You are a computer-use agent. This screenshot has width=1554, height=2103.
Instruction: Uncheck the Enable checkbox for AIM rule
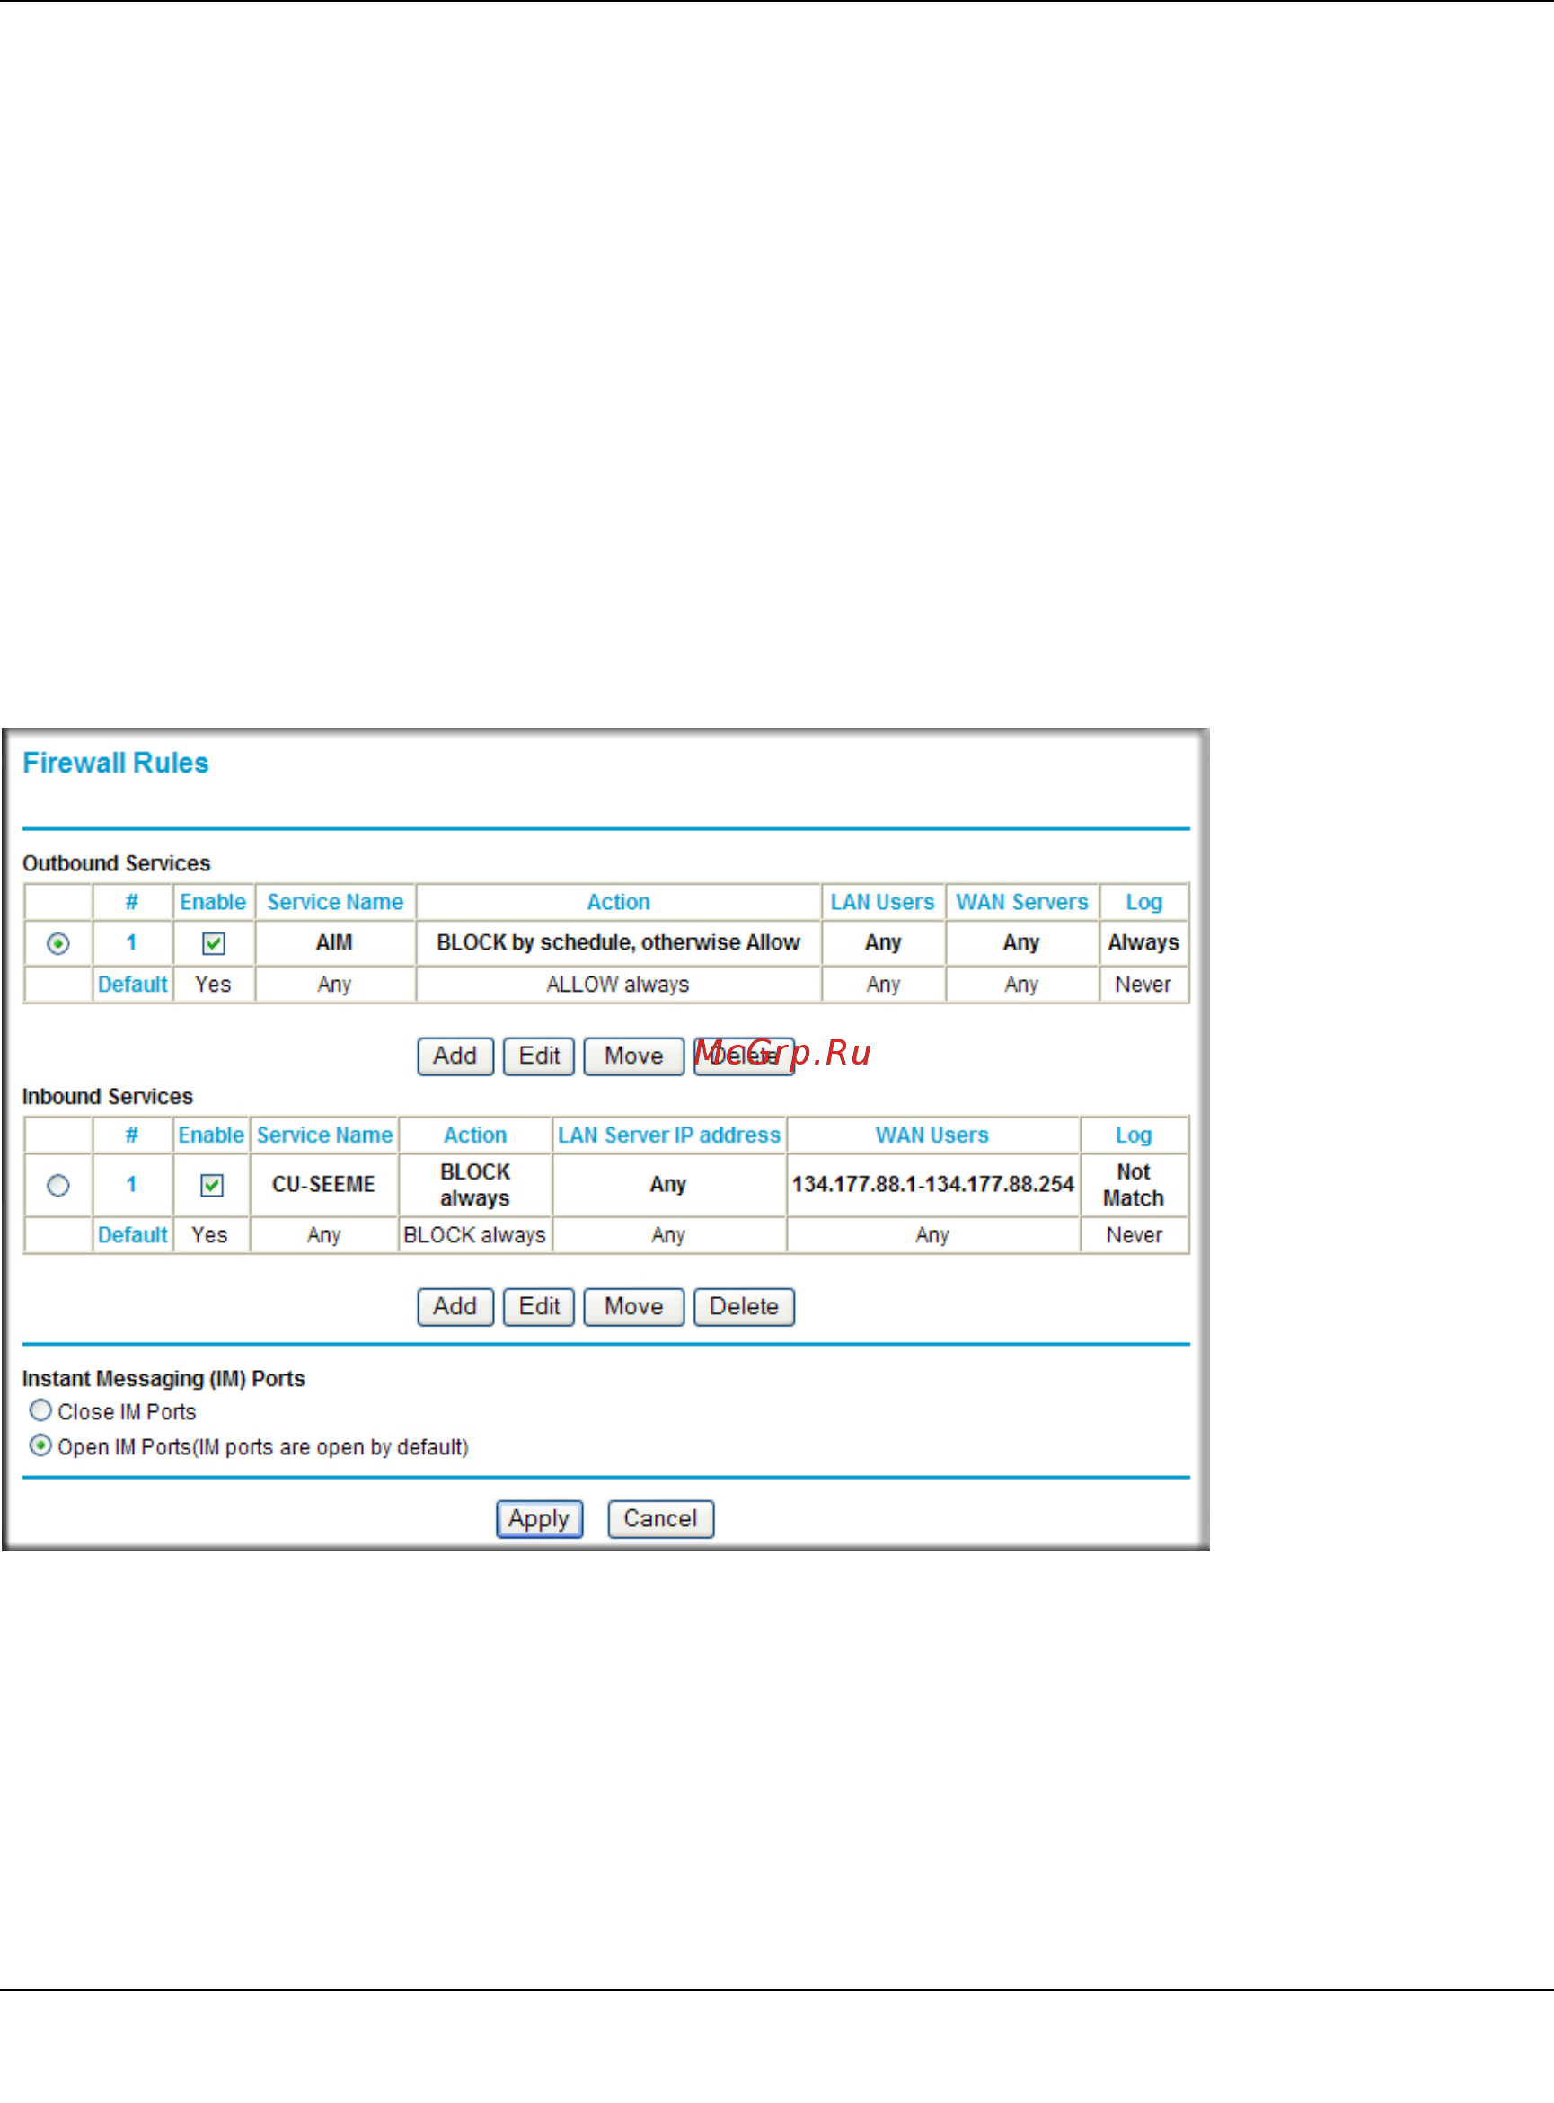(214, 943)
